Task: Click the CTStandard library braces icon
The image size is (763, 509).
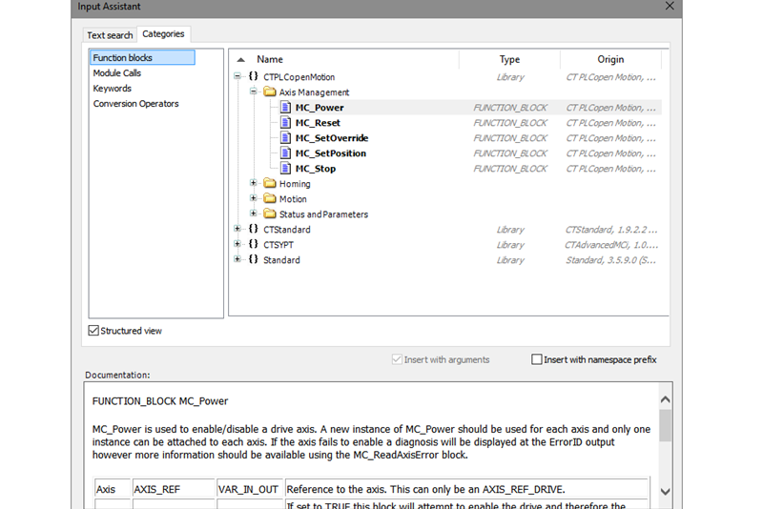Action: [254, 229]
